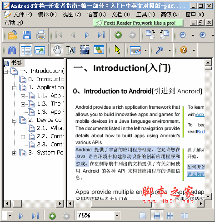Click the zoom out minus icon
The height and width of the screenshot is (222, 215).
click(183, 35)
